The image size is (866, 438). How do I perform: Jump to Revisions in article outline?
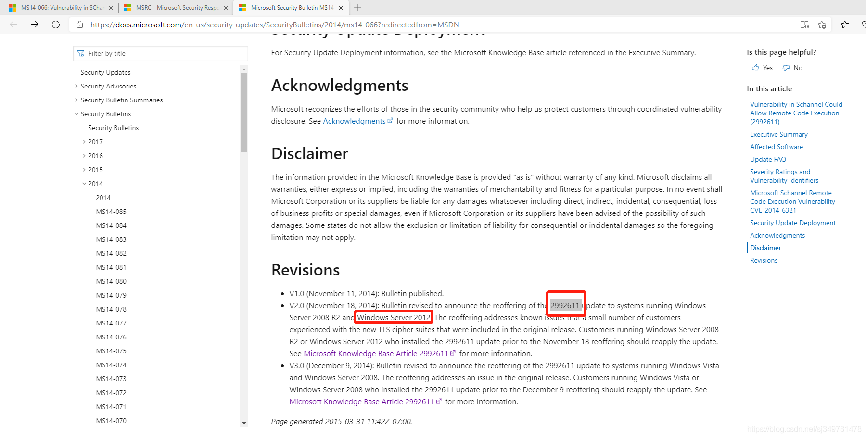pyautogui.click(x=764, y=260)
